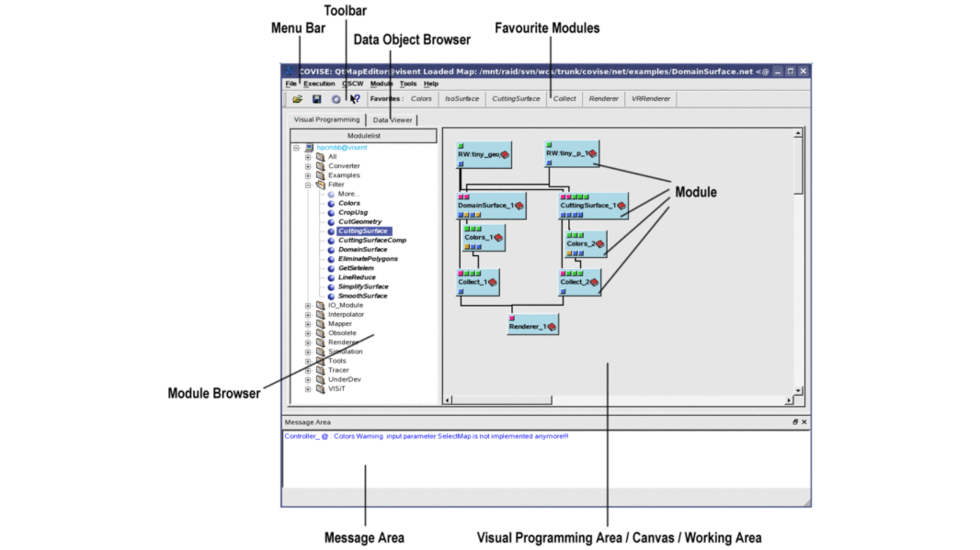
Task: Click the Message Area float/undock icon
Action: point(795,422)
